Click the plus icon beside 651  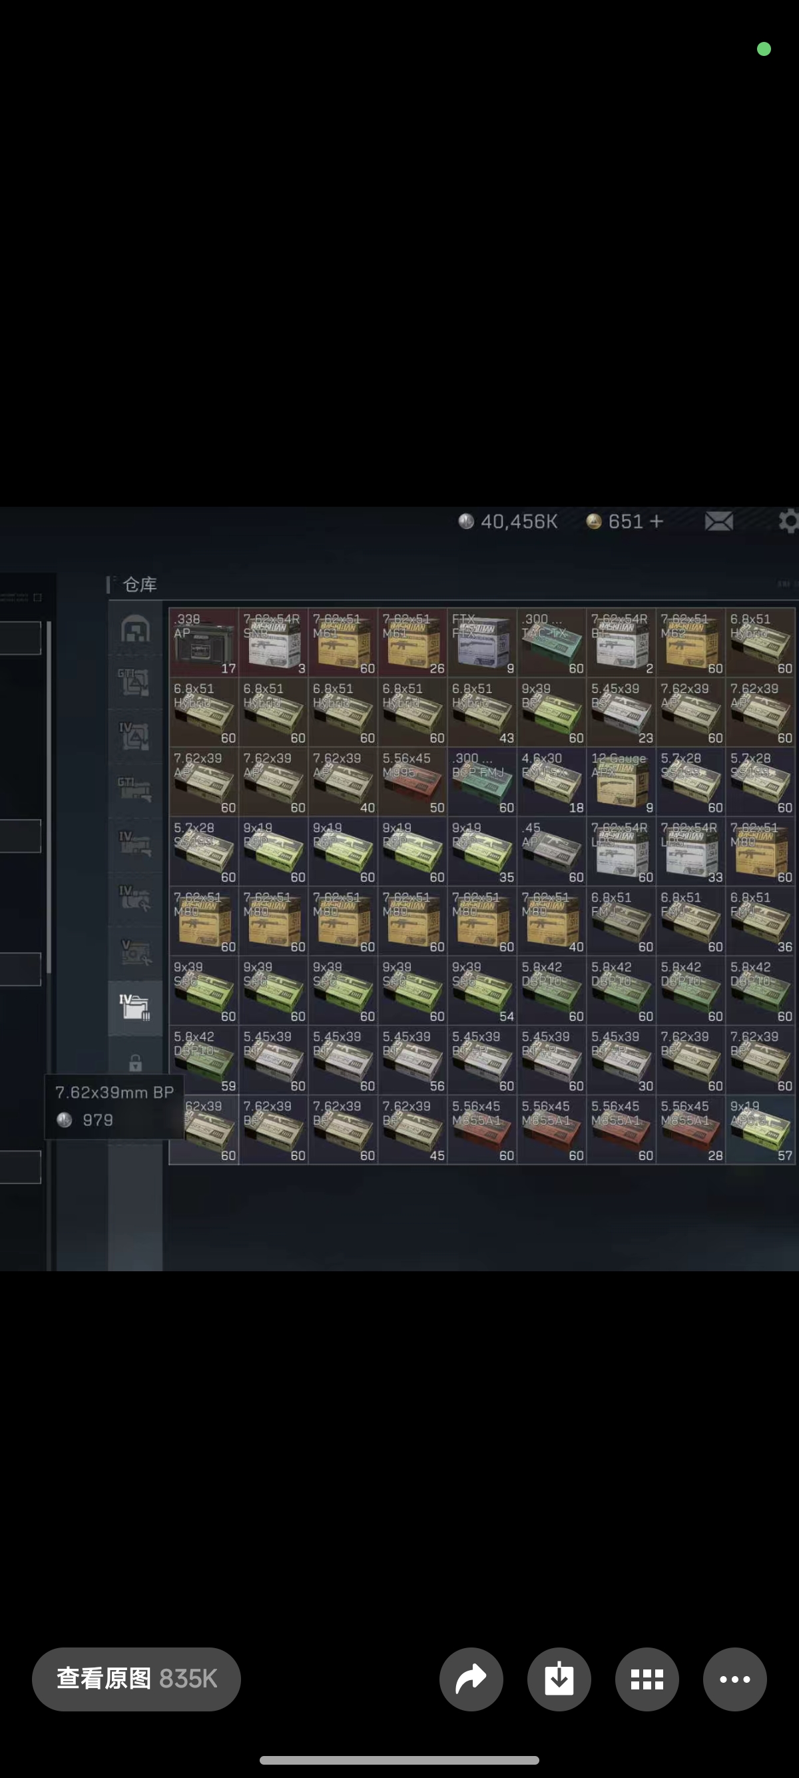pos(656,521)
